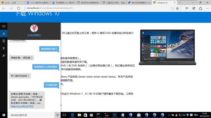The height and width of the screenshot is (118, 211).
Task: Click the 我来陪你聊天吧 chat input box
Action: [31, 115]
